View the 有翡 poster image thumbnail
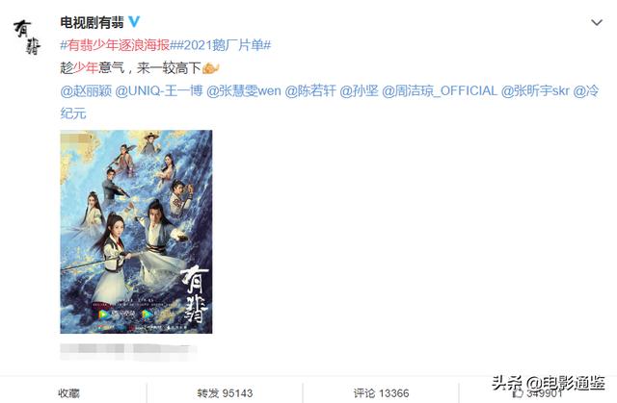This screenshot has height=403, width=617. point(136,232)
